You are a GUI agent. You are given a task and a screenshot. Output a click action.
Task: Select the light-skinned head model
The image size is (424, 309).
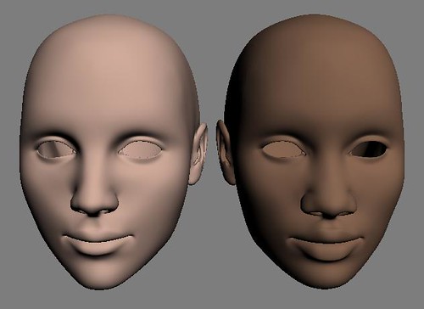pos(113,153)
